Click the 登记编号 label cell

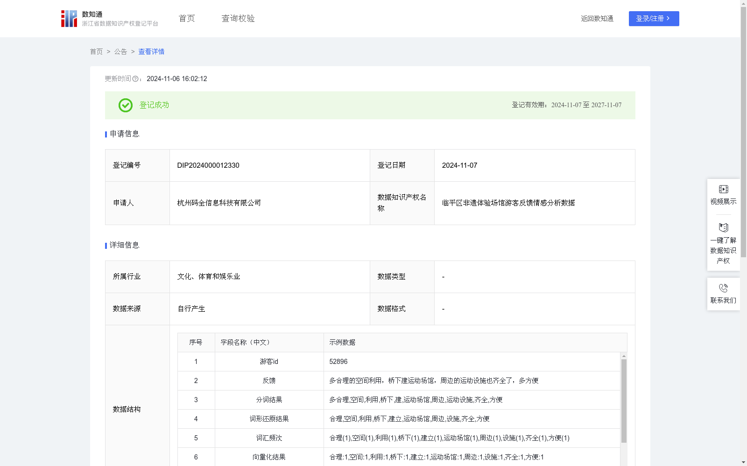point(137,165)
